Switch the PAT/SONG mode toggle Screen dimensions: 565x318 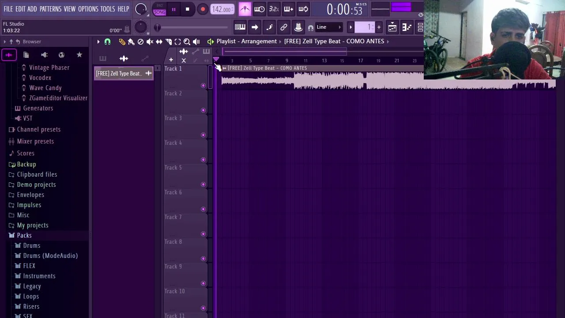160,9
